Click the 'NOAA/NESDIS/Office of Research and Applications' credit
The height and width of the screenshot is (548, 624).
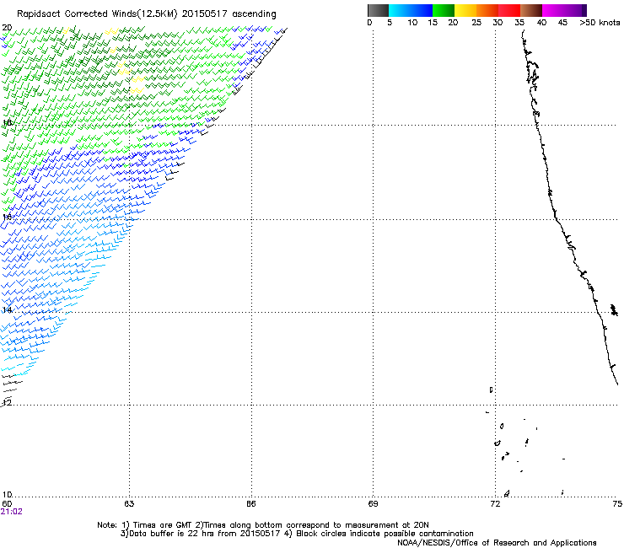497,543
